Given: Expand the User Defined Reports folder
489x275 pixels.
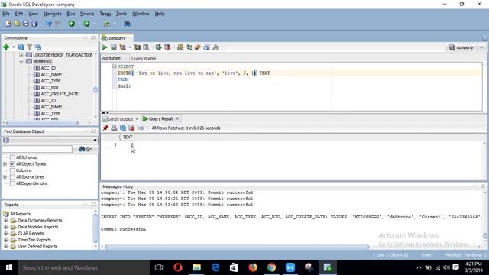Looking at the screenshot, I should pos(6,247).
